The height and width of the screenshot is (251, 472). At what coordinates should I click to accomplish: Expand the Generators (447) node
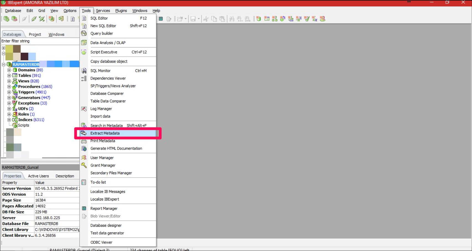click(x=9, y=98)
